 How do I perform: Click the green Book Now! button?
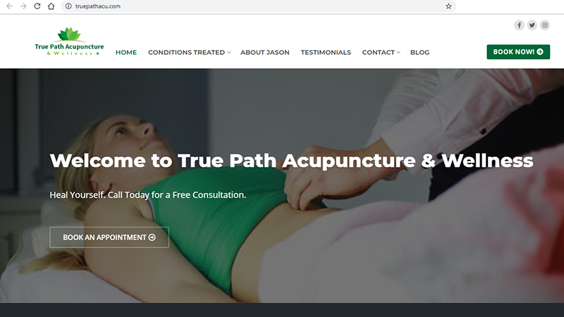click(518, 51)
